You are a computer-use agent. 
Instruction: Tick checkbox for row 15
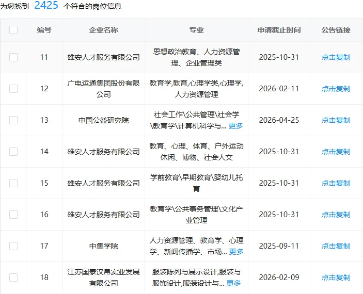(13, 183)
